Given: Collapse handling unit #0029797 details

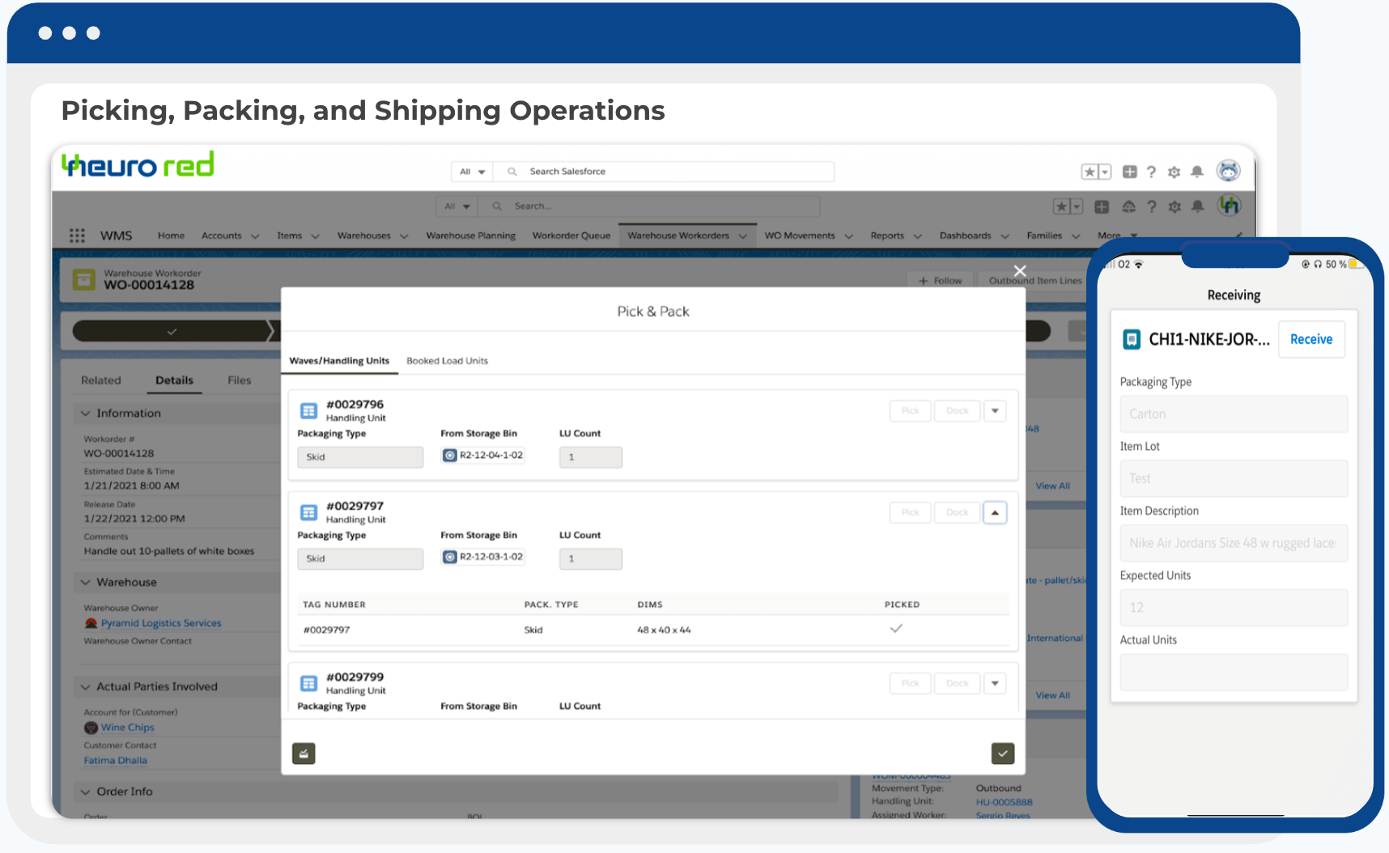Looking at the screenshot, I should point(995,512).
